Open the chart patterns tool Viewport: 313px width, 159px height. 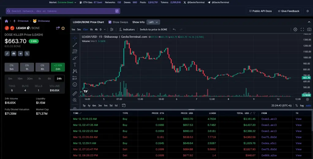pyautogui.click(x=75, y=71)
